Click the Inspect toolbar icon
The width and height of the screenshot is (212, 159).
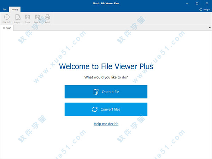point(18,17)
